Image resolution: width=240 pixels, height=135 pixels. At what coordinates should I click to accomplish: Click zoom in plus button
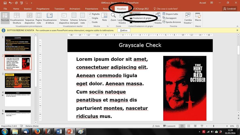(227, 126)
